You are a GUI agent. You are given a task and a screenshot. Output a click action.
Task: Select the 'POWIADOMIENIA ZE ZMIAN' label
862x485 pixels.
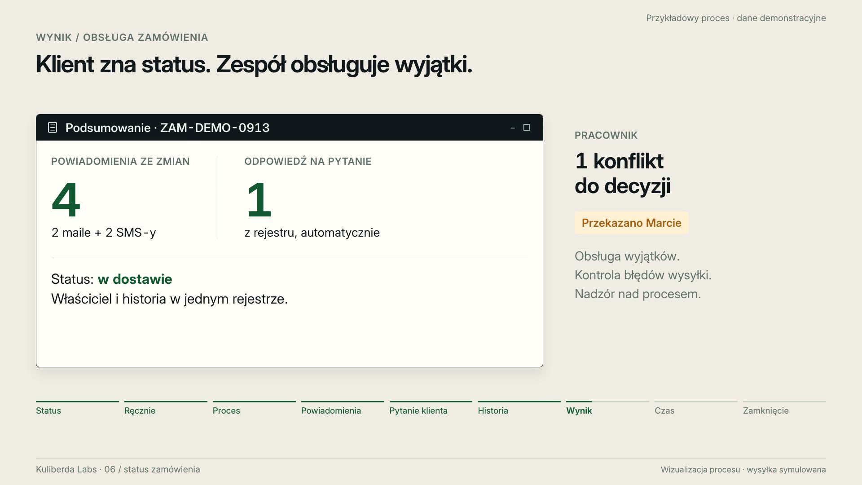point(120,161)
